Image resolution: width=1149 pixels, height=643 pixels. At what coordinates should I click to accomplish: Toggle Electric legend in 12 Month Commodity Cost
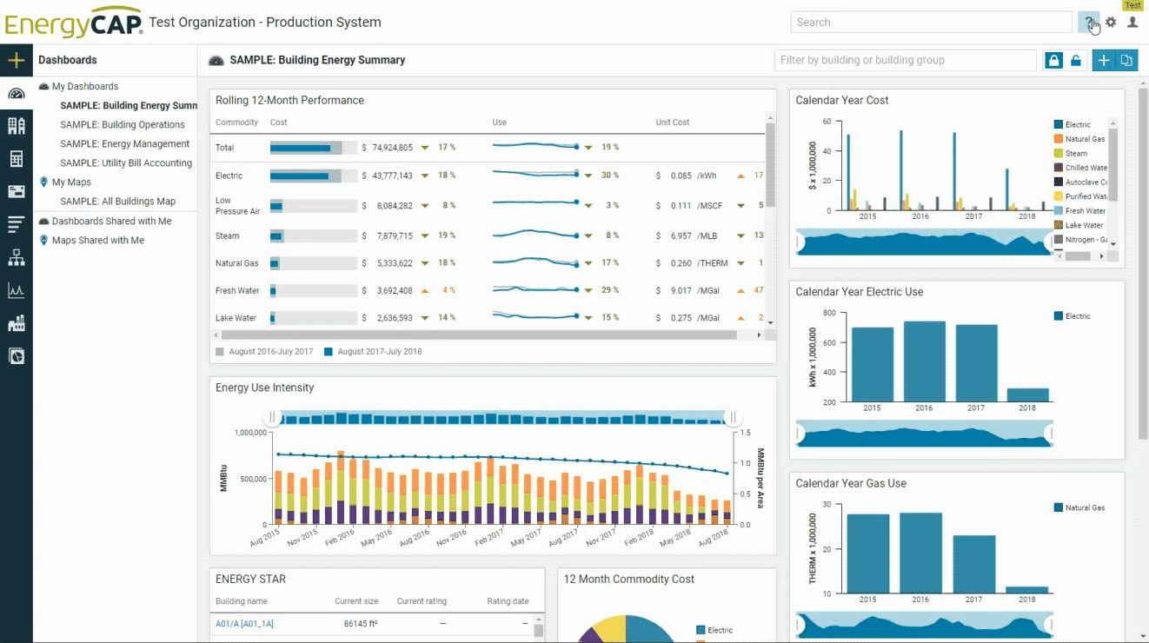(714, 630)
